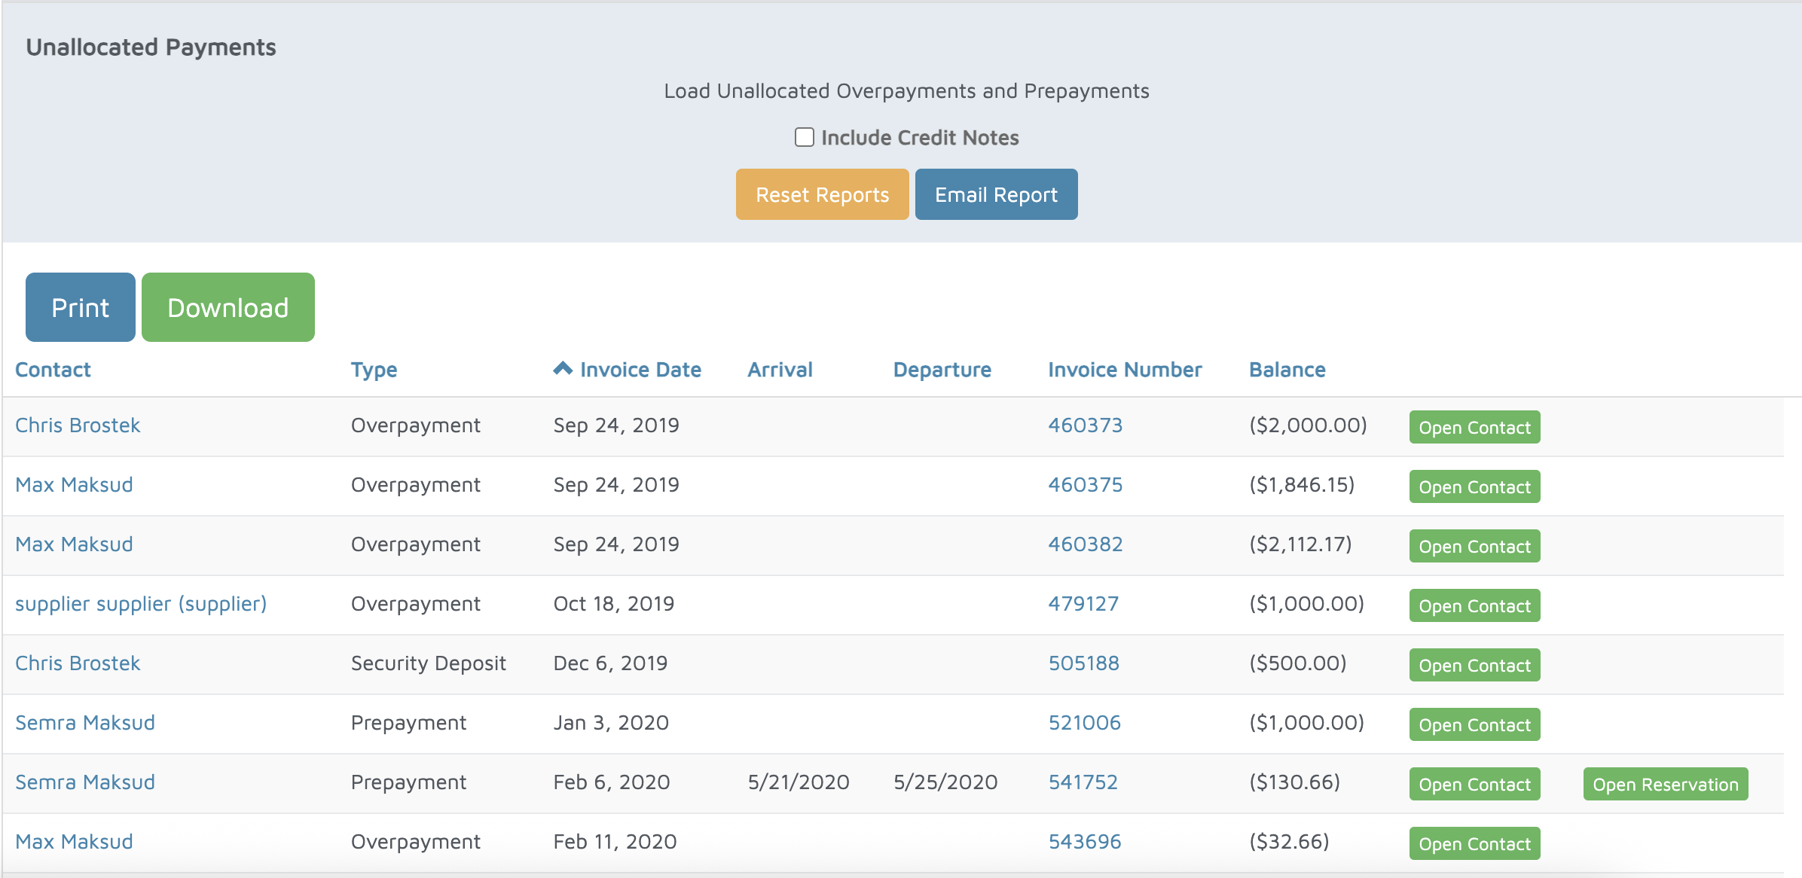Sort by Invoice Number column header

pos(1124,370)
